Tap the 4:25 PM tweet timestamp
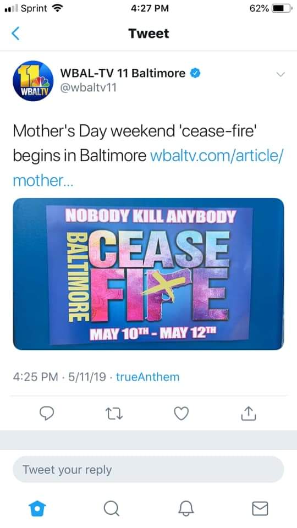297x528 pixels. [35, 377]
